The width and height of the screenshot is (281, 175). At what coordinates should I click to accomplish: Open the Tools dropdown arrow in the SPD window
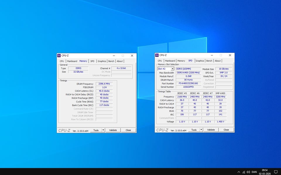pyautogui.click(x=201, y=130)
